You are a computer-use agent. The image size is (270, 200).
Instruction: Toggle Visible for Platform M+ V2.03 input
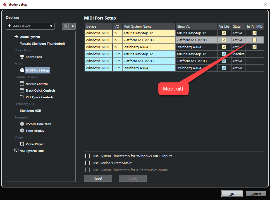(224, 40)
